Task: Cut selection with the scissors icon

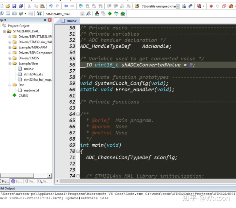Action: point(29,6)
